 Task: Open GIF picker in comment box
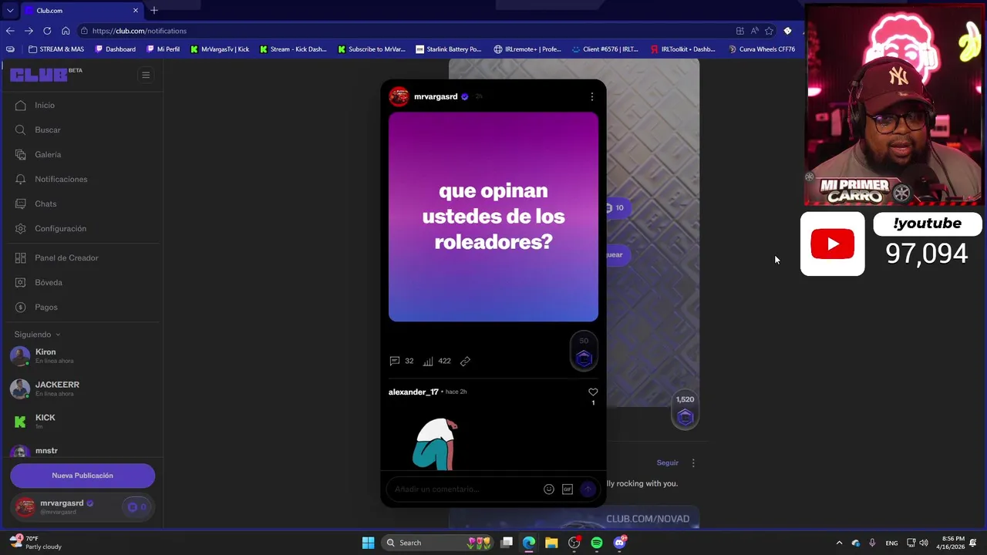pyautogui.click(x=568, y=489)
